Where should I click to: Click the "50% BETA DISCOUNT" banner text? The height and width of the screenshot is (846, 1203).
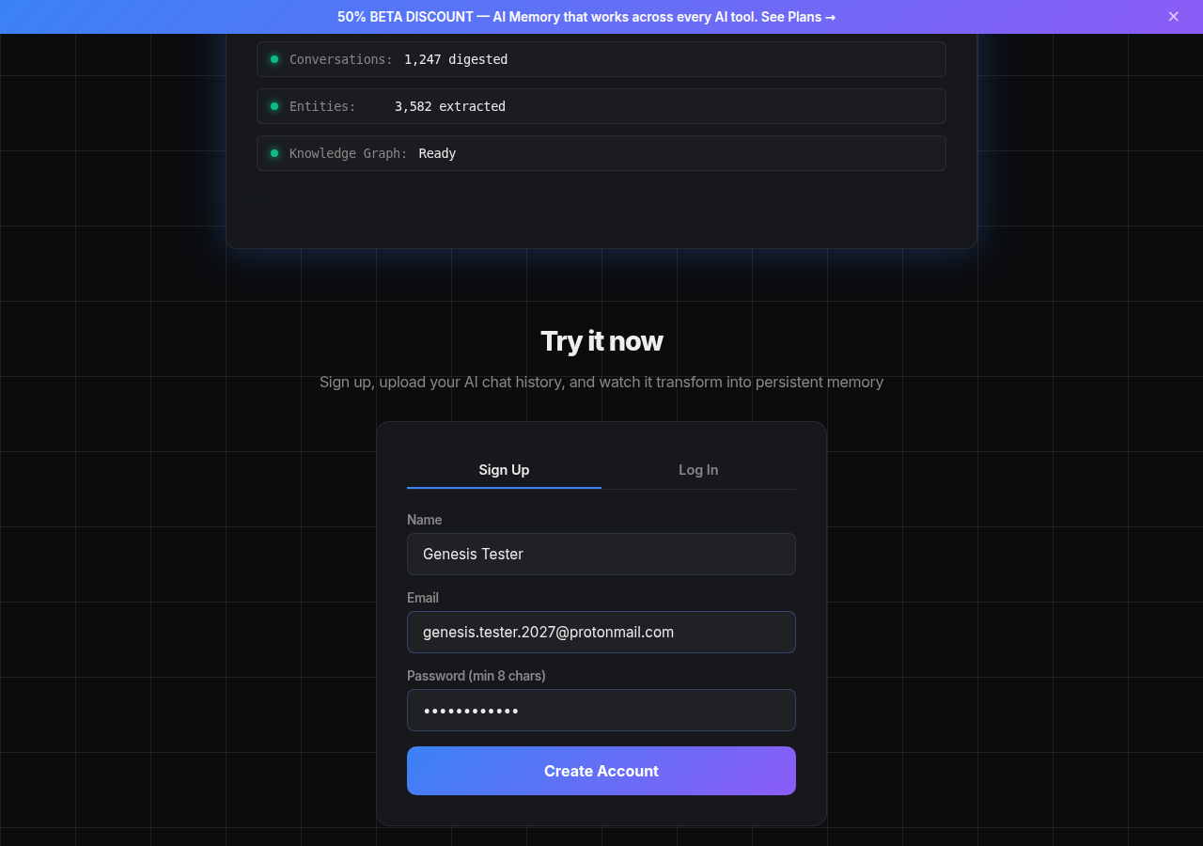[405, 17]
